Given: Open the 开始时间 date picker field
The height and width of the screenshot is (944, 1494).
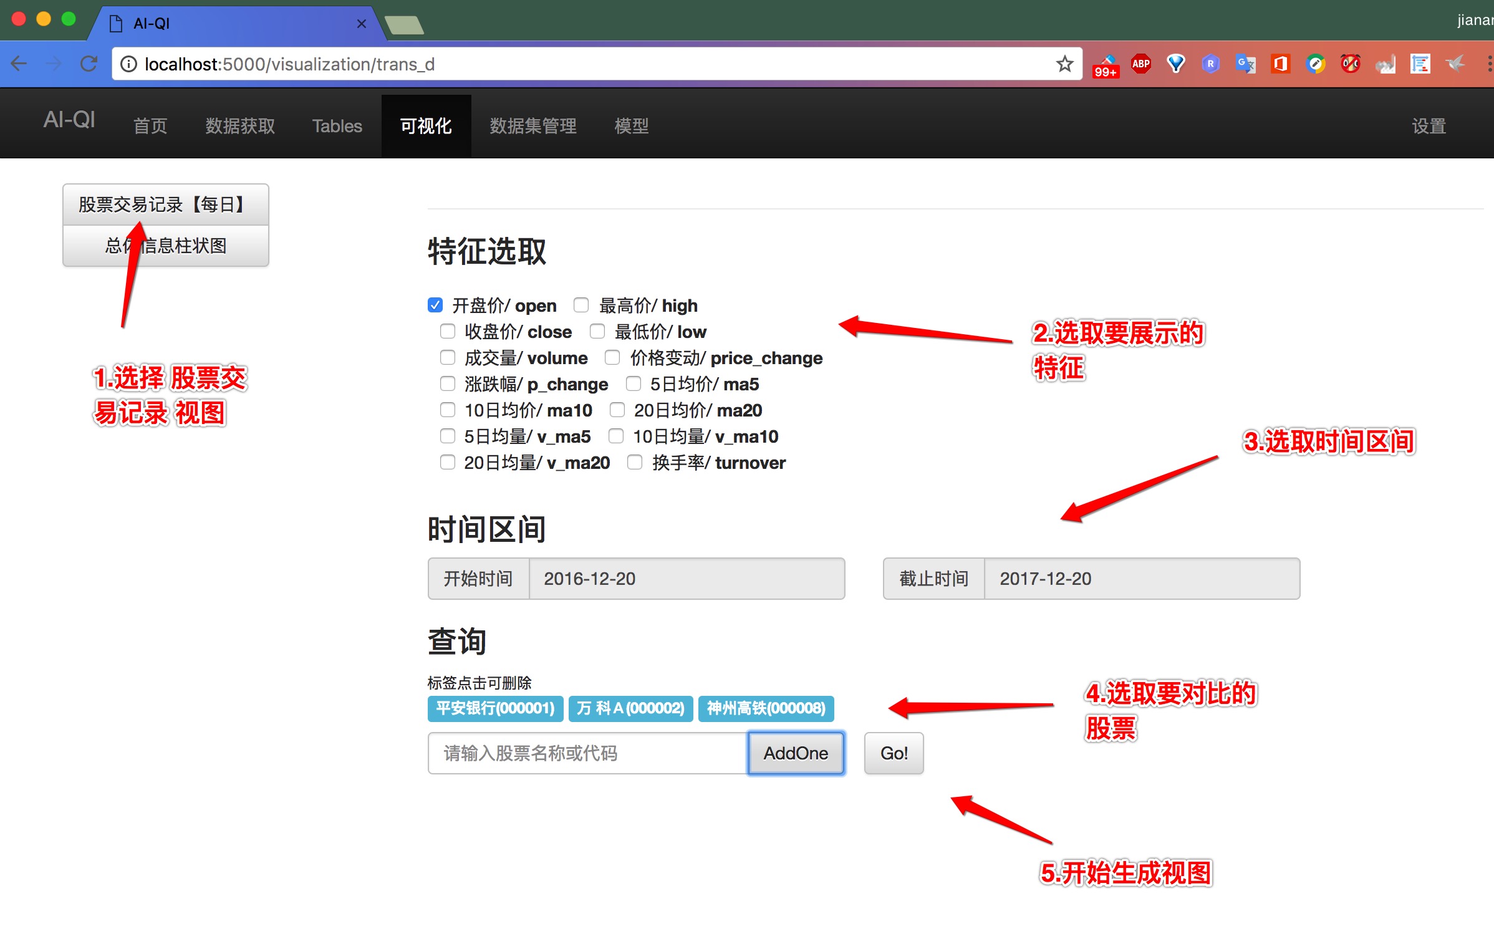Looking at the screenshot, I should click(686, 579).
